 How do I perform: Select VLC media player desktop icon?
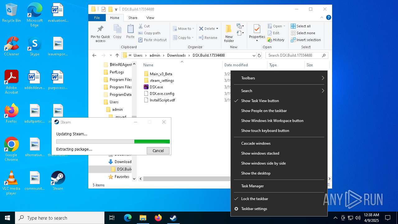coord(12,183)
